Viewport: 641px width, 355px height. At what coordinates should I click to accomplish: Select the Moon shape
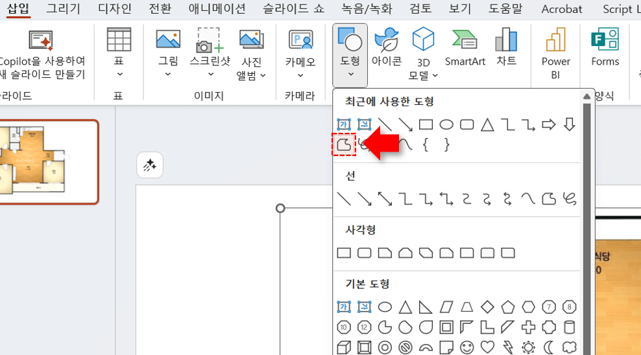549,347
